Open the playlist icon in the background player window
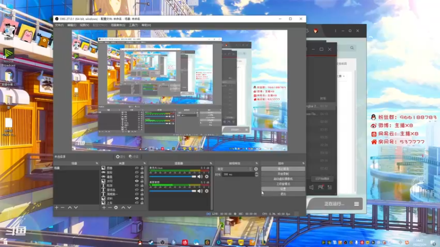 tap(329, 187)
